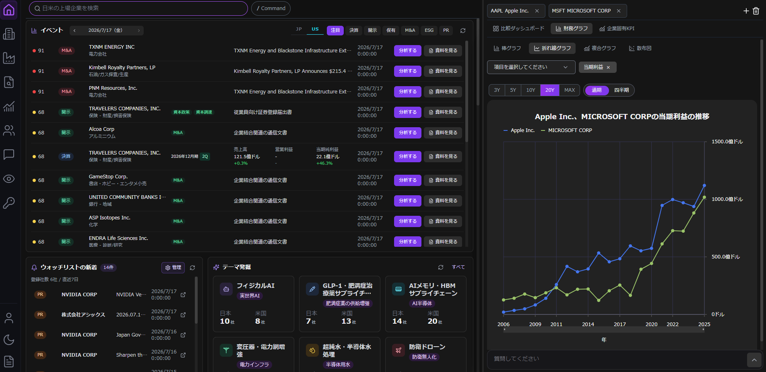Viewport: 766px width, 372px height.
Task: Open the line chart icon in the left sidebar
Action: 9,58
